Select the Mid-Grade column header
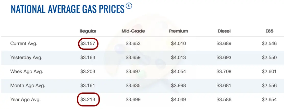This screenshot has height=109, width=284. [x=133, y=31]
